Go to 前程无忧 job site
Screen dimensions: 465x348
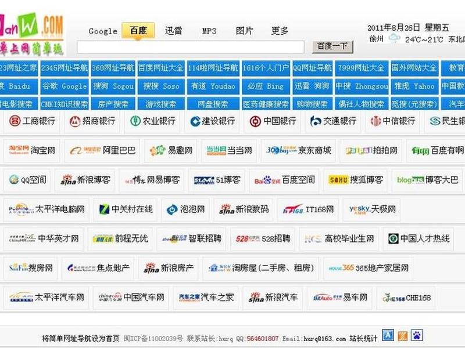coord(120,238)
